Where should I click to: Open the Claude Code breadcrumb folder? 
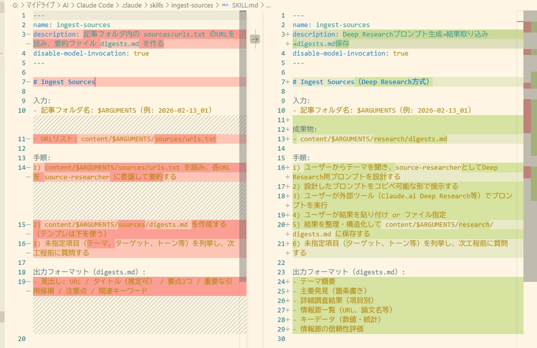click(x=95, y=5)
